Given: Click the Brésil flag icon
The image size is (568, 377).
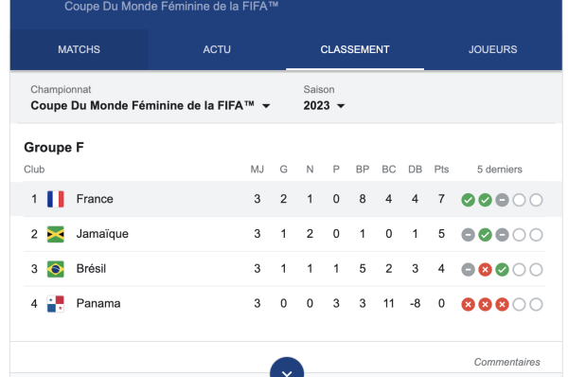Looking at the screenshot, I should [x=56, y=269].
